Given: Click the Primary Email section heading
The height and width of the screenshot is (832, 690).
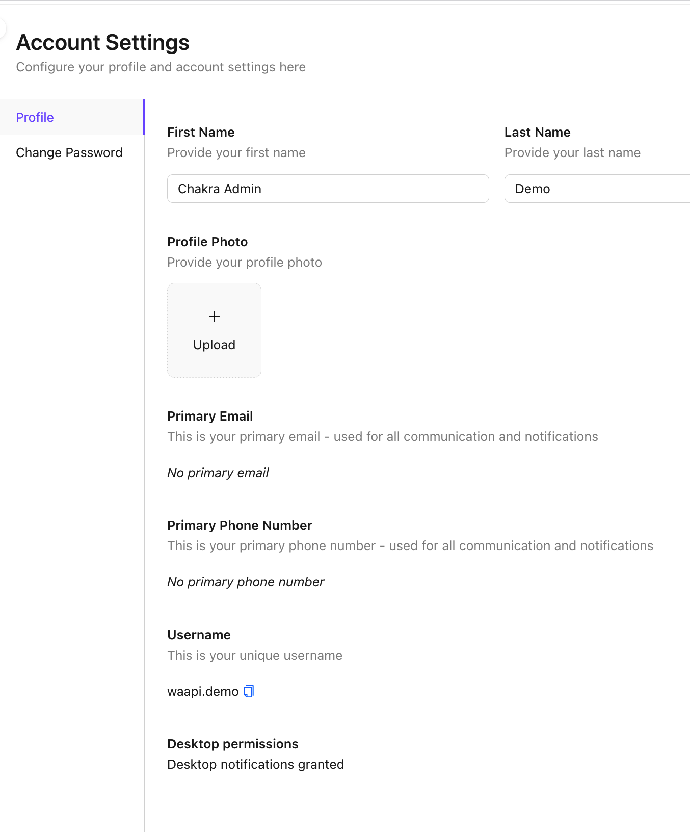Looking at the screenshot, I should pyautogui.click(x=210, y=416).
